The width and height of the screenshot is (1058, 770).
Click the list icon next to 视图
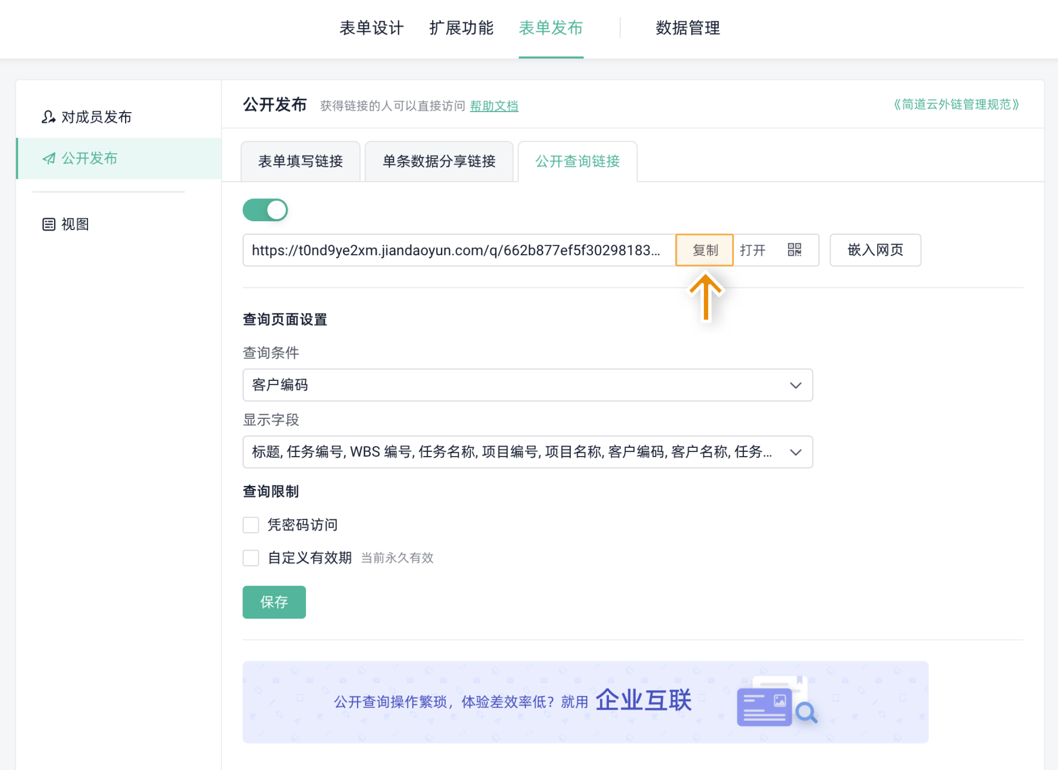(x=49, y=224)
